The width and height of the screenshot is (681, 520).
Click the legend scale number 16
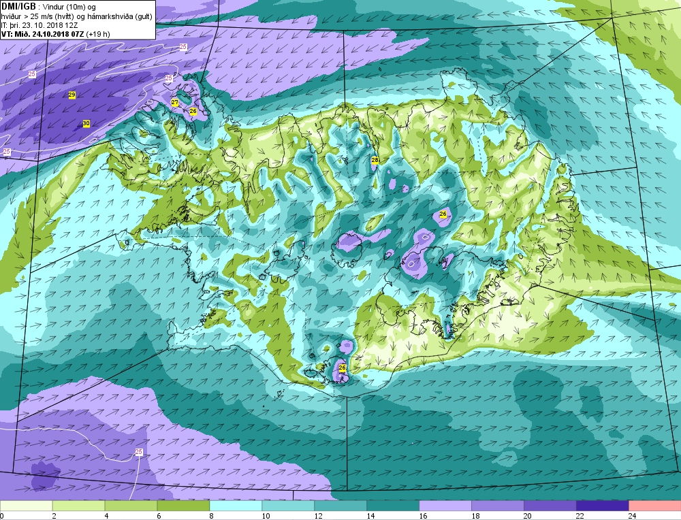[x=423, y=516]
